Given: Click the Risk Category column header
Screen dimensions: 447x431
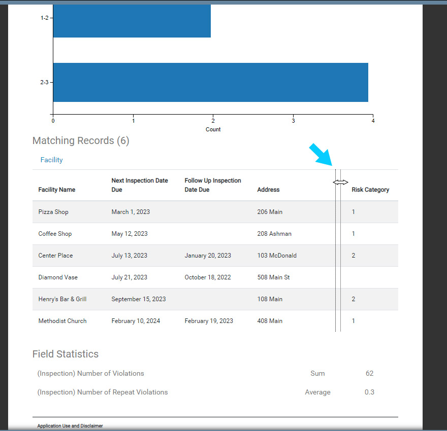Looking at the screenshot, I should pyautogui.click(x=370, y=190).
